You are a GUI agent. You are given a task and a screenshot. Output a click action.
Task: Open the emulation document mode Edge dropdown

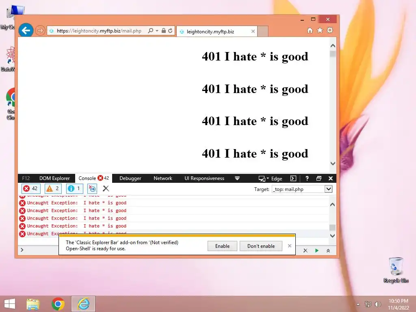coord(270,179)
